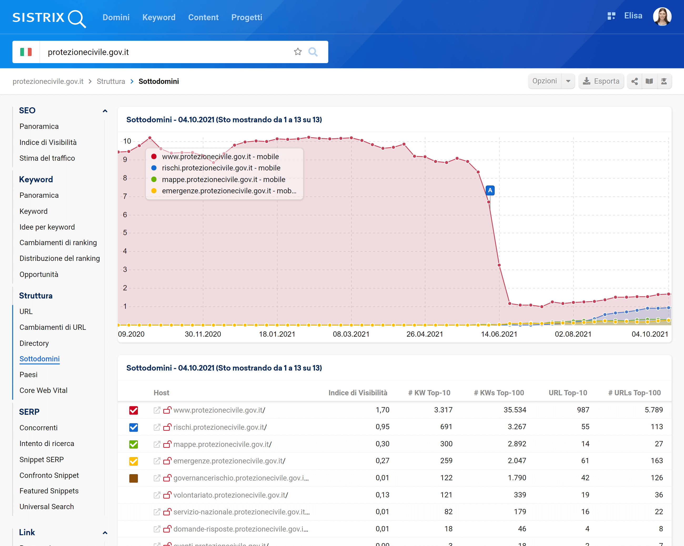Viewport: 684px width, 546px height.
Task: Open Directory in Struttura sidebar
Action: (34, 343)
